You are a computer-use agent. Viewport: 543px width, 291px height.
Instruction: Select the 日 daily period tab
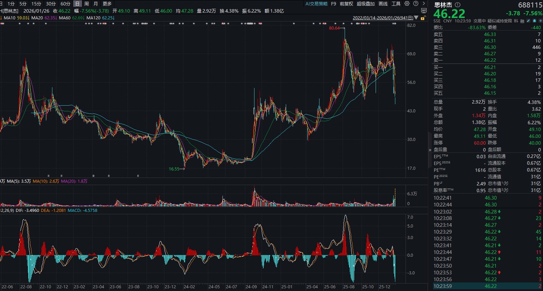tap(78, 4)
